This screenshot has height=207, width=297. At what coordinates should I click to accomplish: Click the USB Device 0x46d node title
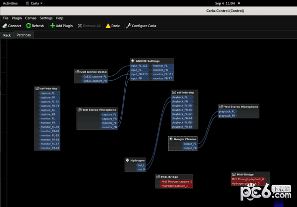[93, 72]
